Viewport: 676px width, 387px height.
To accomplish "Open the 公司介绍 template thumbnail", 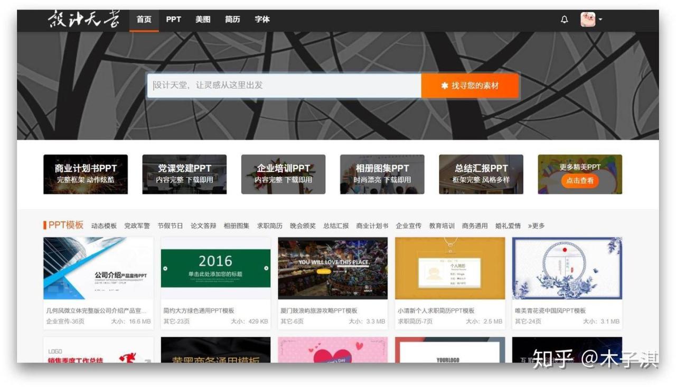I will [x=98, y=269].
